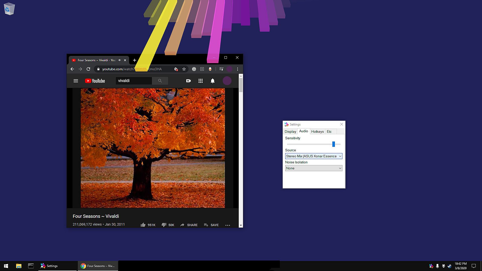
Task: Click the YouTube search field containing vivaldi
Action: tap(133, 81)
